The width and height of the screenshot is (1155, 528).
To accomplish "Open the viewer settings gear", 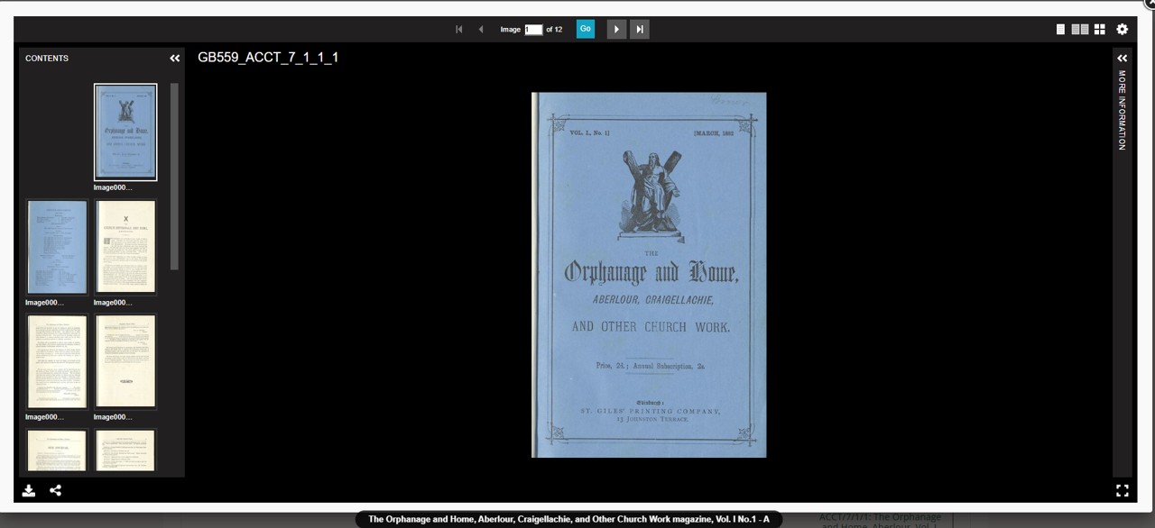I will click(x=1123, y=30).
